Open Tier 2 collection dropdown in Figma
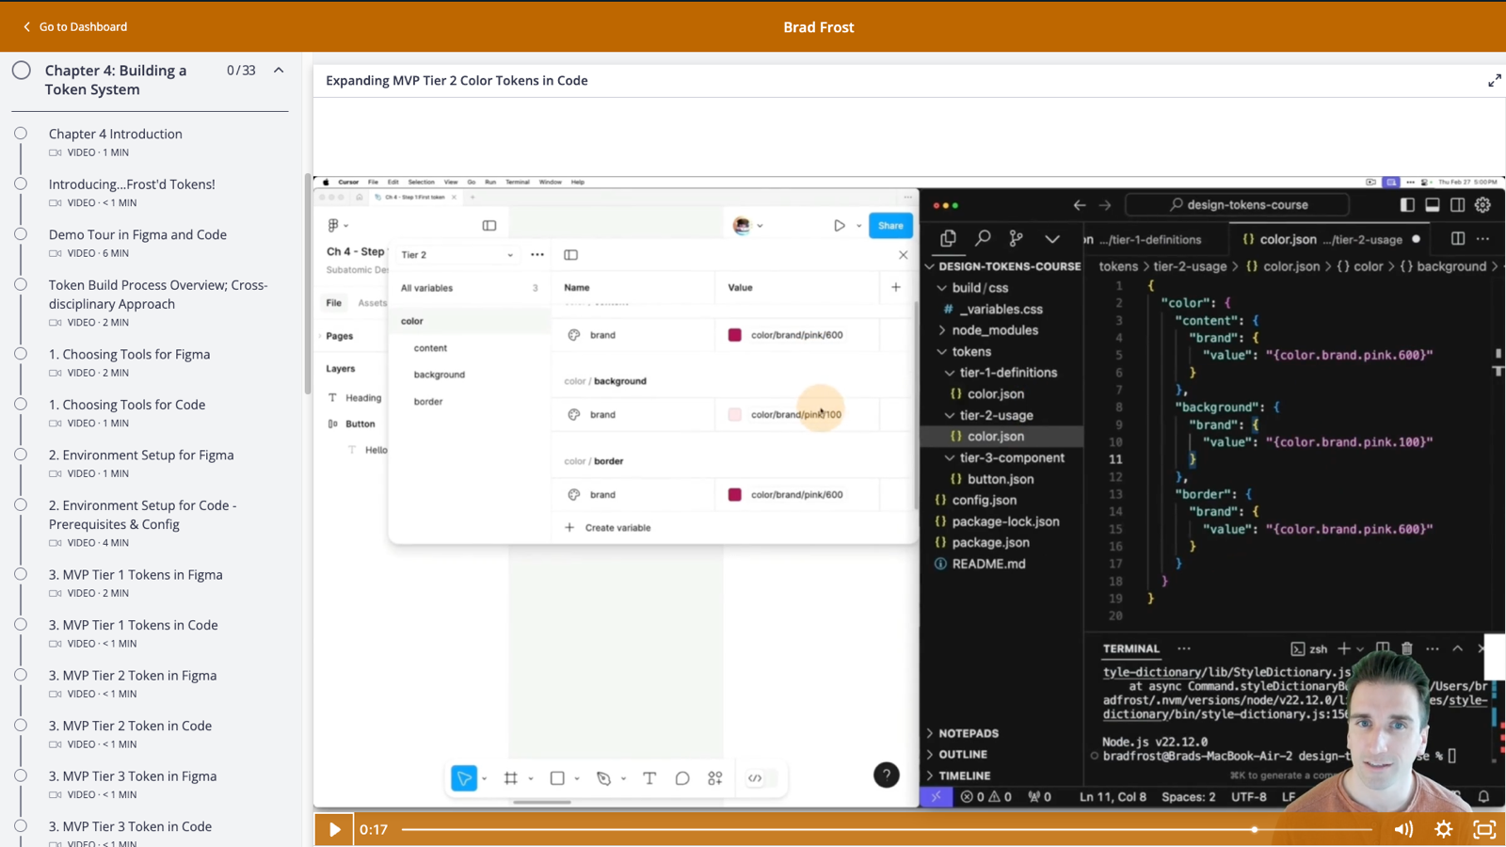This screenshot has width=1506, height=847. tap(457, 255)
